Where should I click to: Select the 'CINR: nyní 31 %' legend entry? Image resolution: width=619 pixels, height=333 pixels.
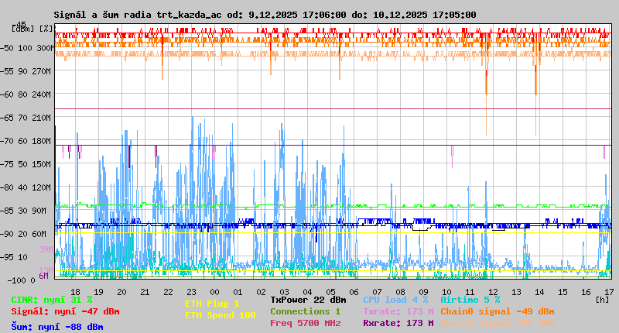click(x=52, y=300)
